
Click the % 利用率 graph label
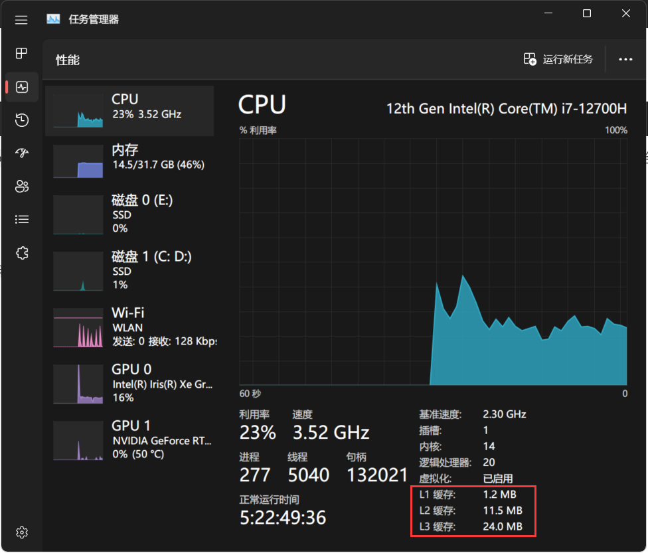pyautogui.click(x=258, y=131)
